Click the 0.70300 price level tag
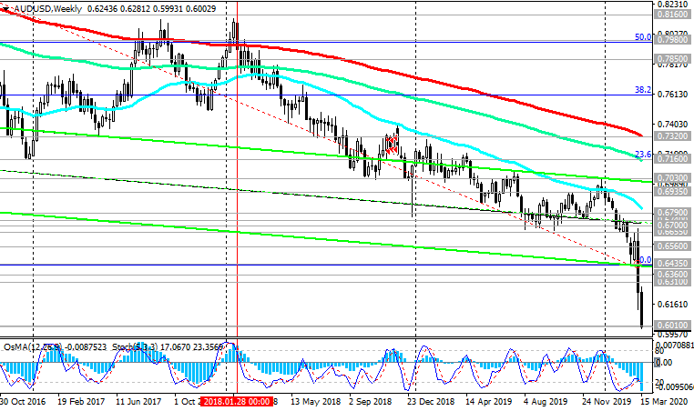694x411 pixels. [673, 178]
